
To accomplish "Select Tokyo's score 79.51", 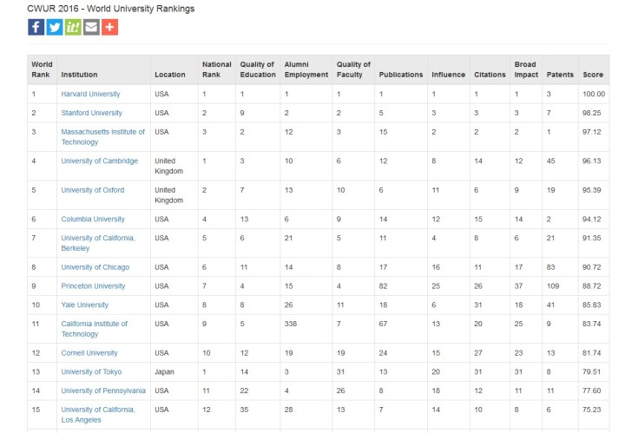I will 591,371.
